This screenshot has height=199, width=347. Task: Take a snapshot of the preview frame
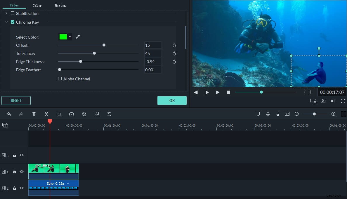(x=323, y=101)
